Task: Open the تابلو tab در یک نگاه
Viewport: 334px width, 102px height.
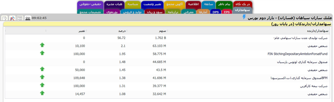Action: [243, 4]
